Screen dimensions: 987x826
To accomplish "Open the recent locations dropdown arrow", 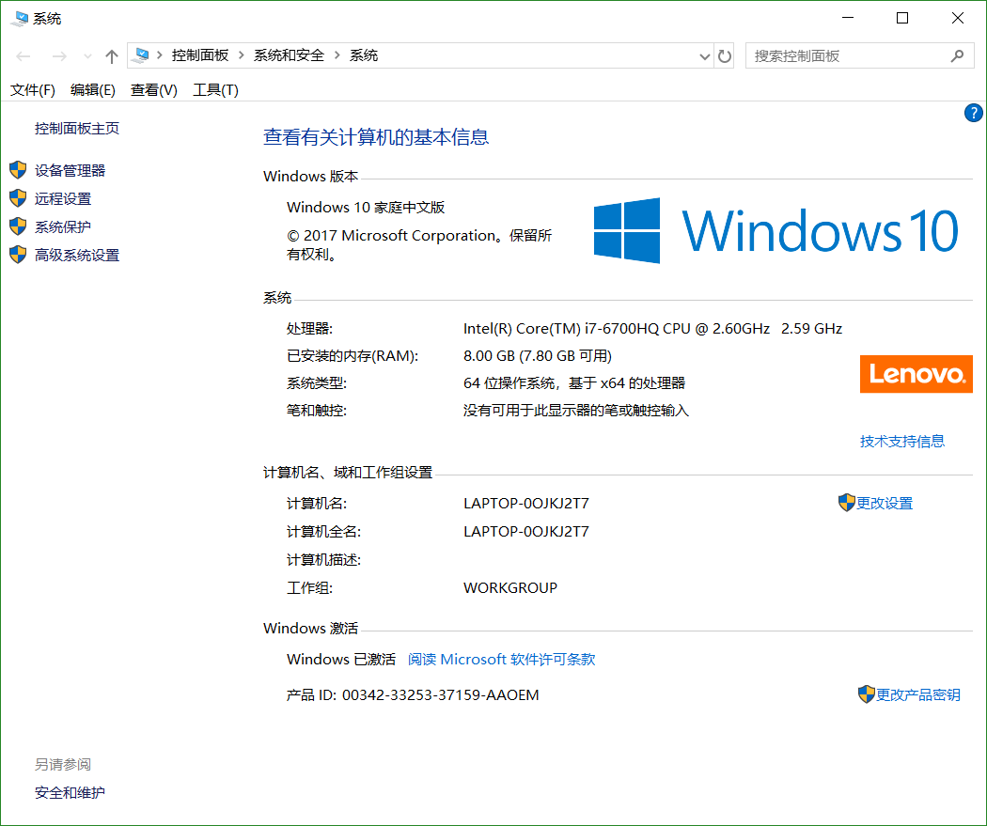I will (87, 56).
